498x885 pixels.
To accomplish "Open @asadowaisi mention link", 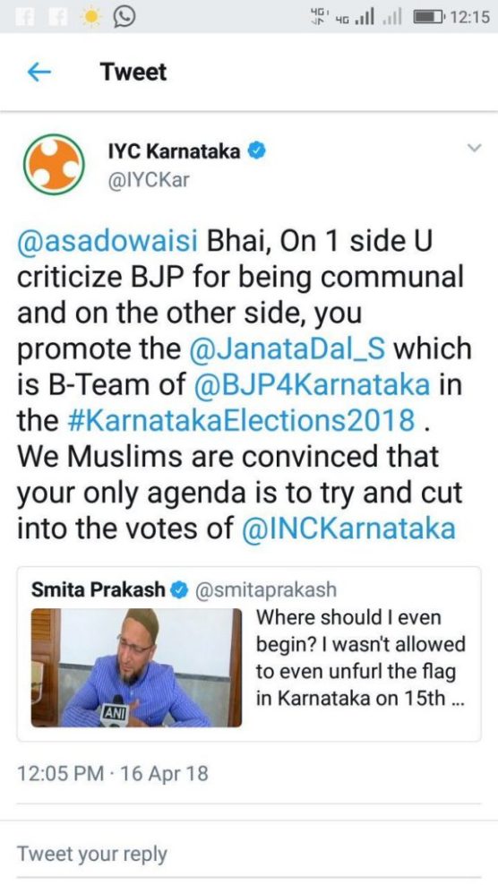I will tap(108, 242).
